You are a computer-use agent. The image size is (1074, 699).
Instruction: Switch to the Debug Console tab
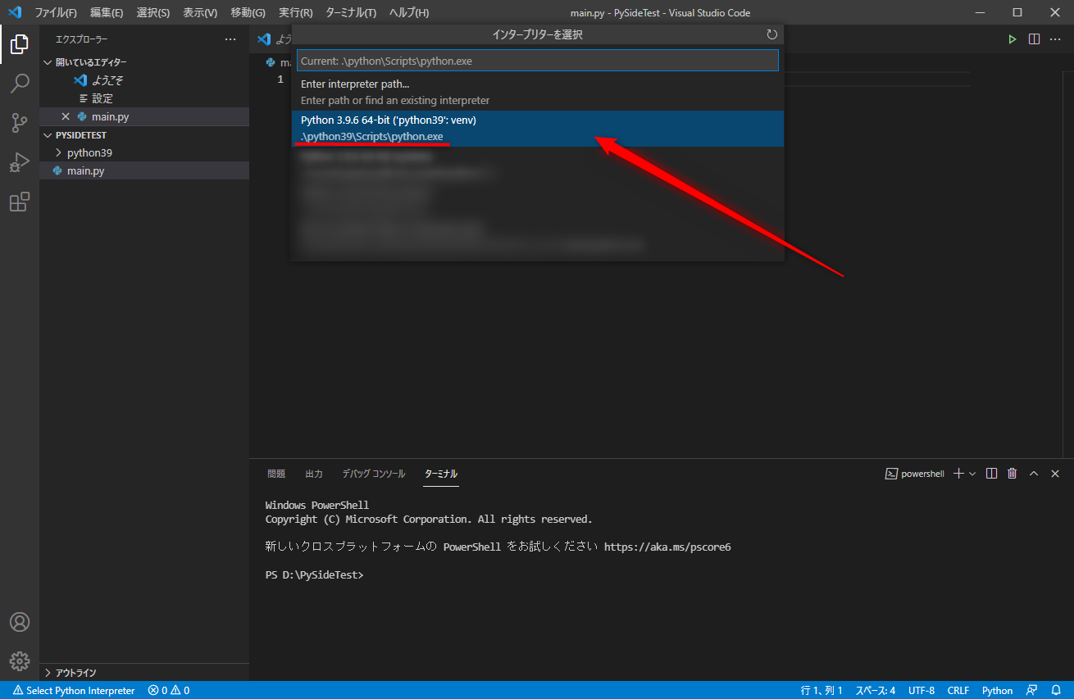374,474
